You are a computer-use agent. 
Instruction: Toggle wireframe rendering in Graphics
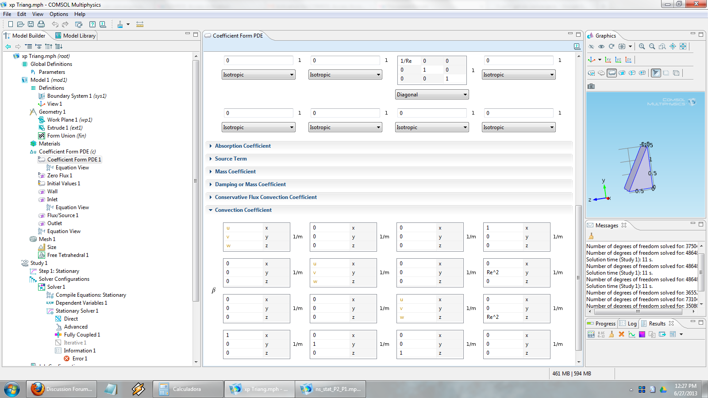(677, 73)
